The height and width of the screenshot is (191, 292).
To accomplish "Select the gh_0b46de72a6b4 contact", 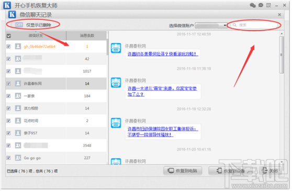I will click(40, 47).
